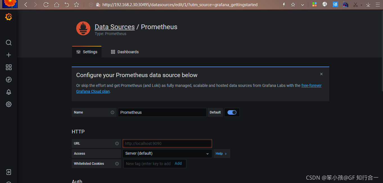The image size is (383, 183).
Task: Open the Create plus menu in sidebar
Action: point(9,55)
